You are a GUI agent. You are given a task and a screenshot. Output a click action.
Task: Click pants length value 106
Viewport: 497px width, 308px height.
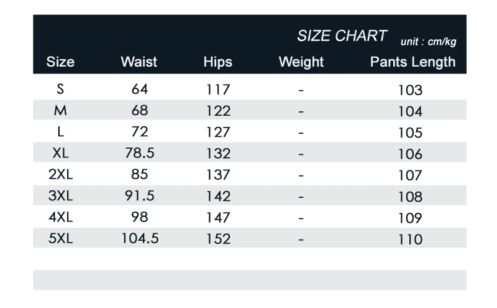(x=410, y=154)
